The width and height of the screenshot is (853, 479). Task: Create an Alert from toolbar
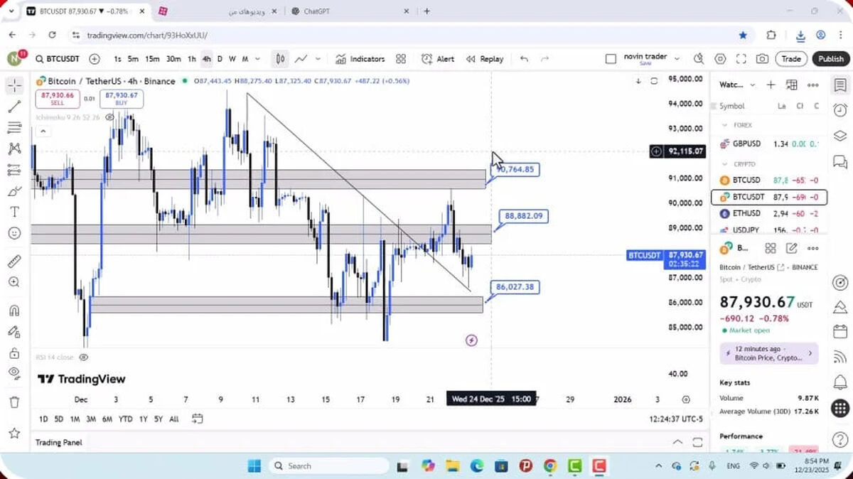point(438,59)
